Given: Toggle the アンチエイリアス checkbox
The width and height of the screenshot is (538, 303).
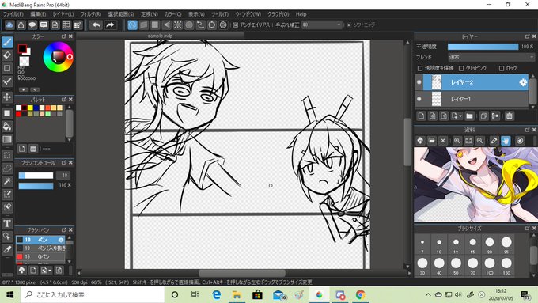Looking at the screenshot, I should point(236,25).
